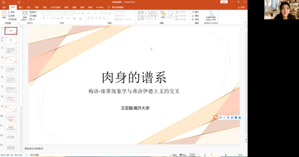Create and share Adobe PDF
This screenshot has width=299, height=157.
click(x=211, y=16)
